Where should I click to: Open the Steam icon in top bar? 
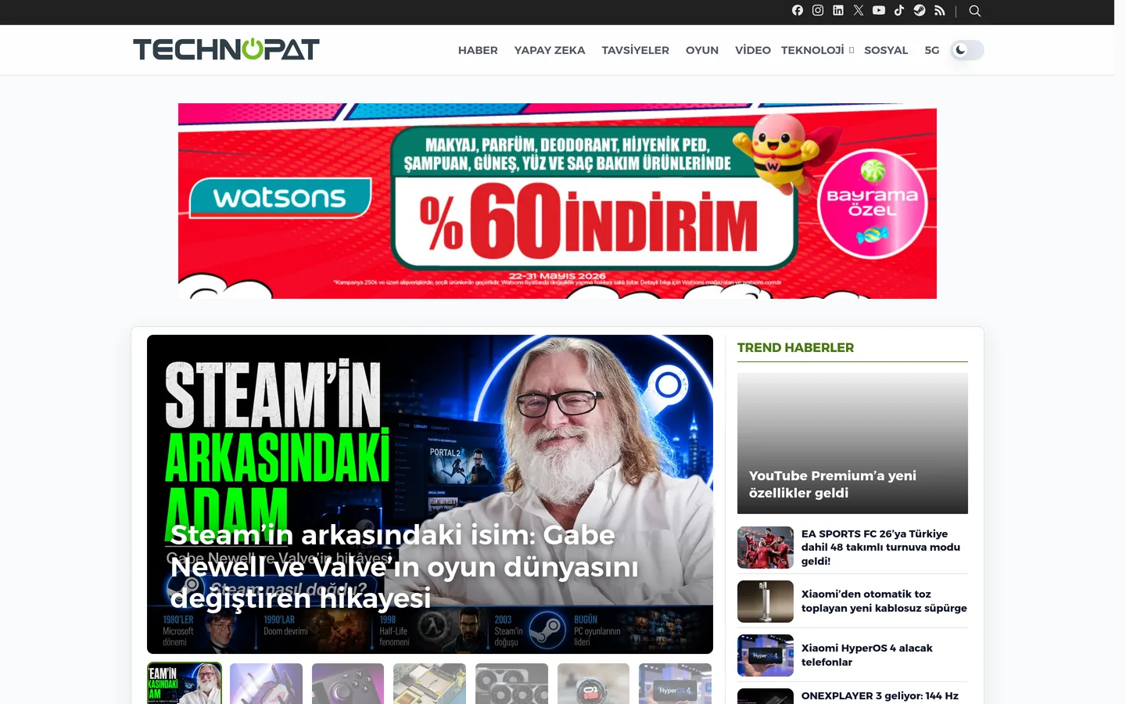[x=920, y=10]
